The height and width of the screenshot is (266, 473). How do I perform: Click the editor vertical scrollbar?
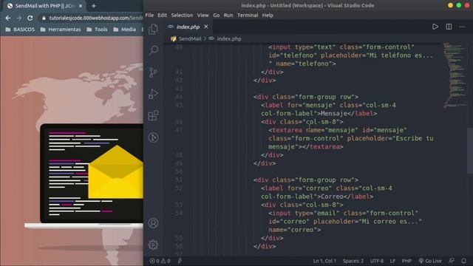(470, 150)
